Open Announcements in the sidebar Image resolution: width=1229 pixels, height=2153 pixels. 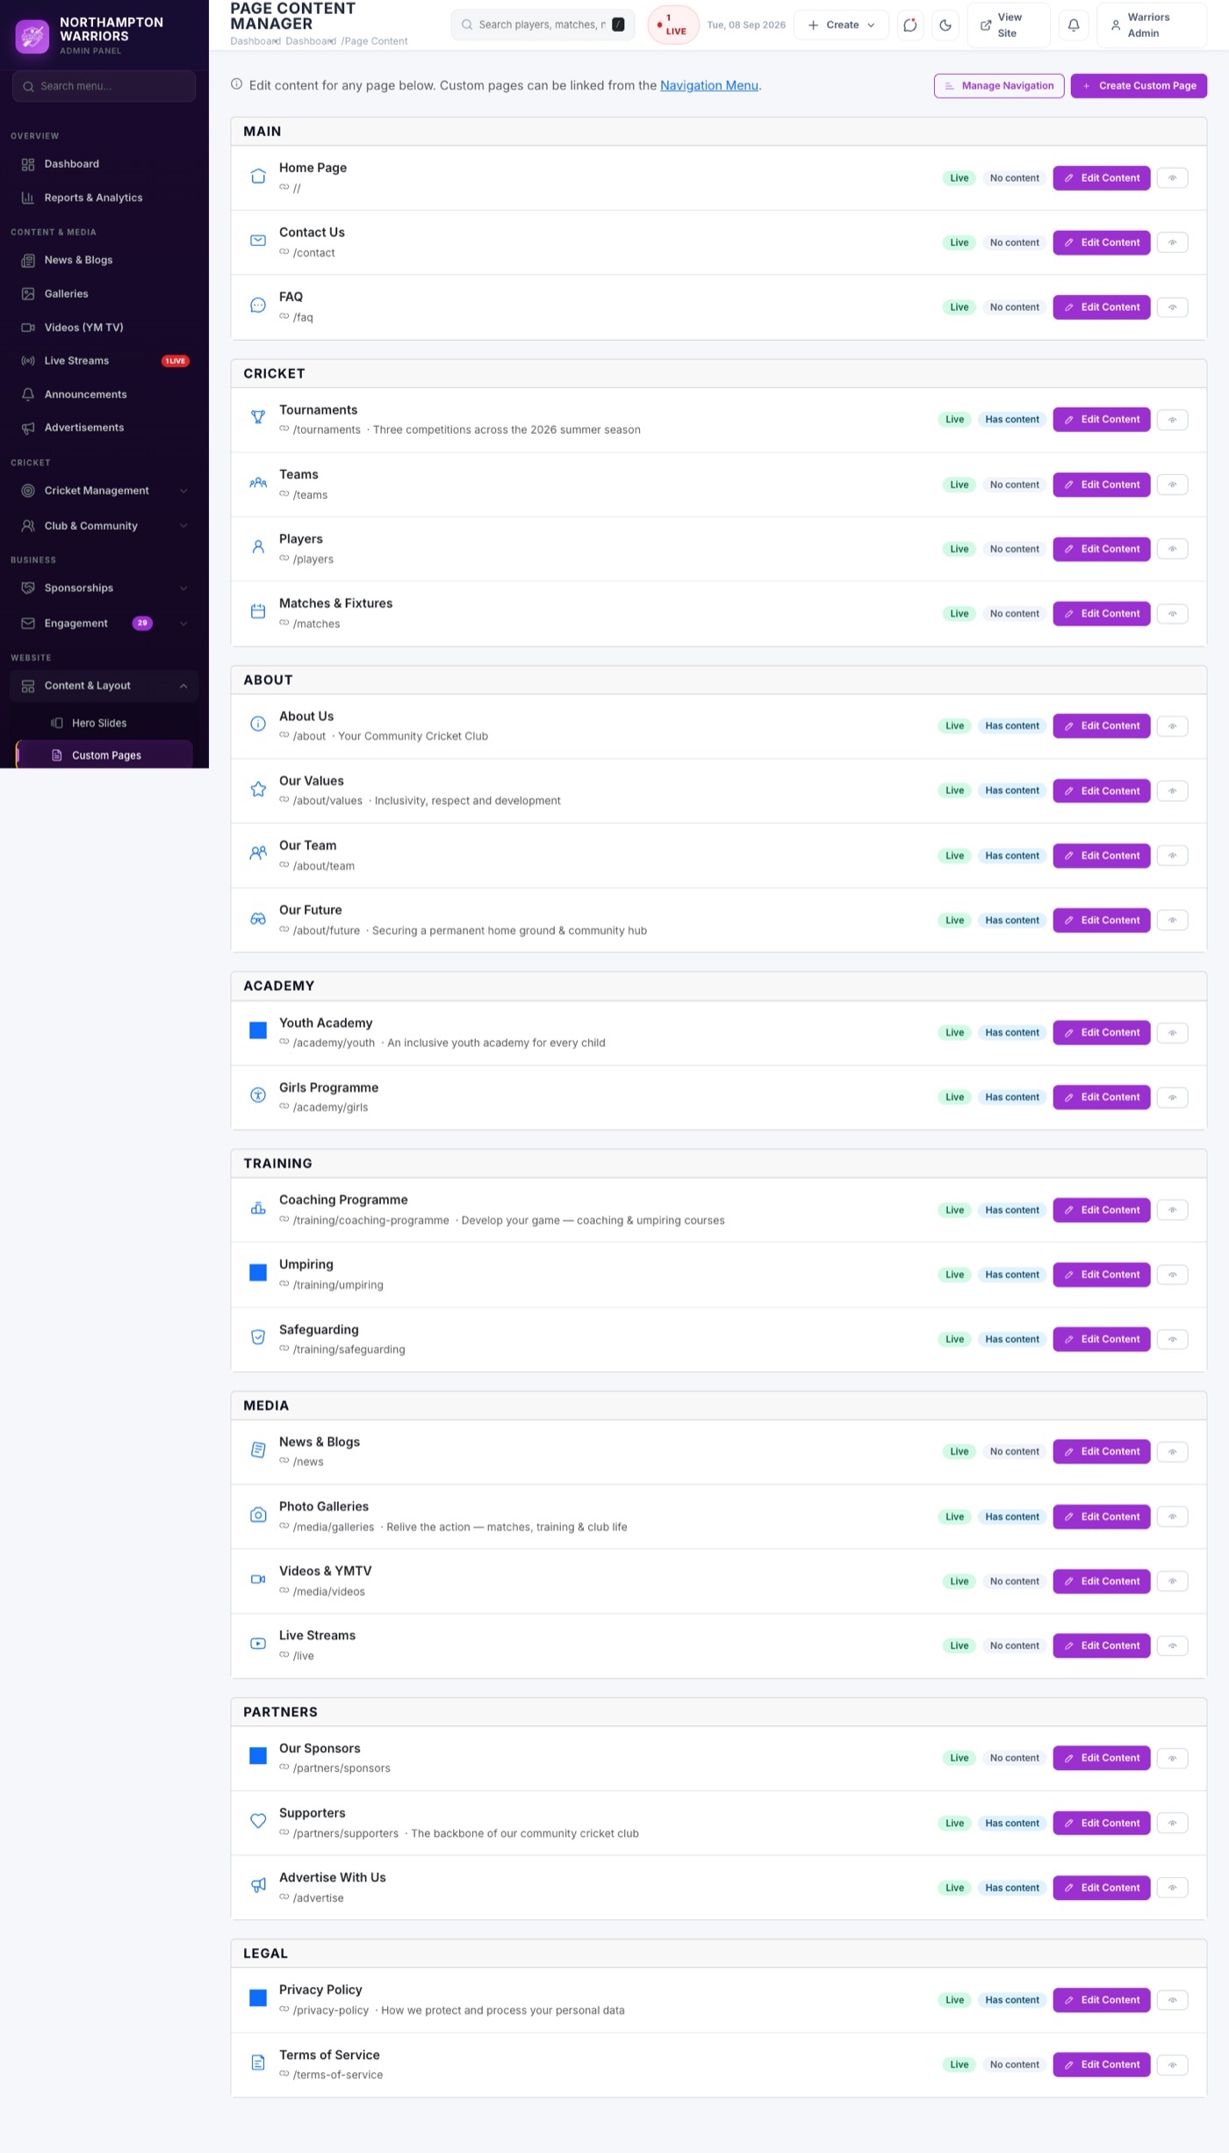point(104,394)
